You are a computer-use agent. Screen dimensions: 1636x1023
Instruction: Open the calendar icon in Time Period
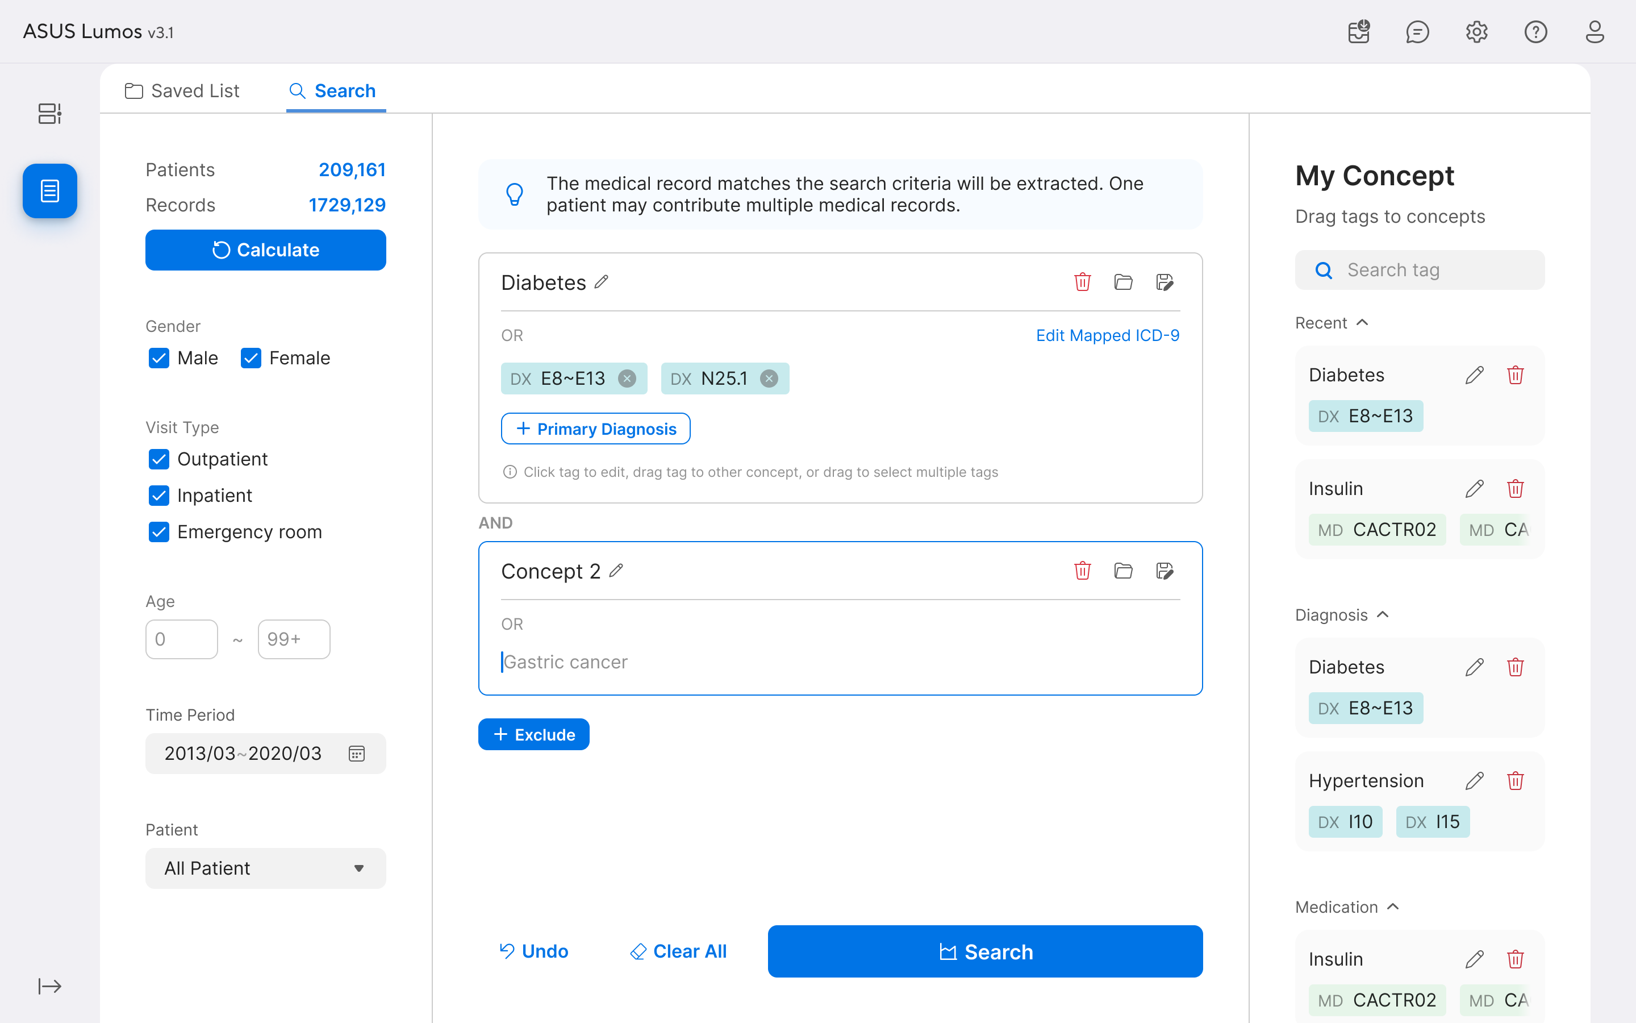(x=356, y=753)
